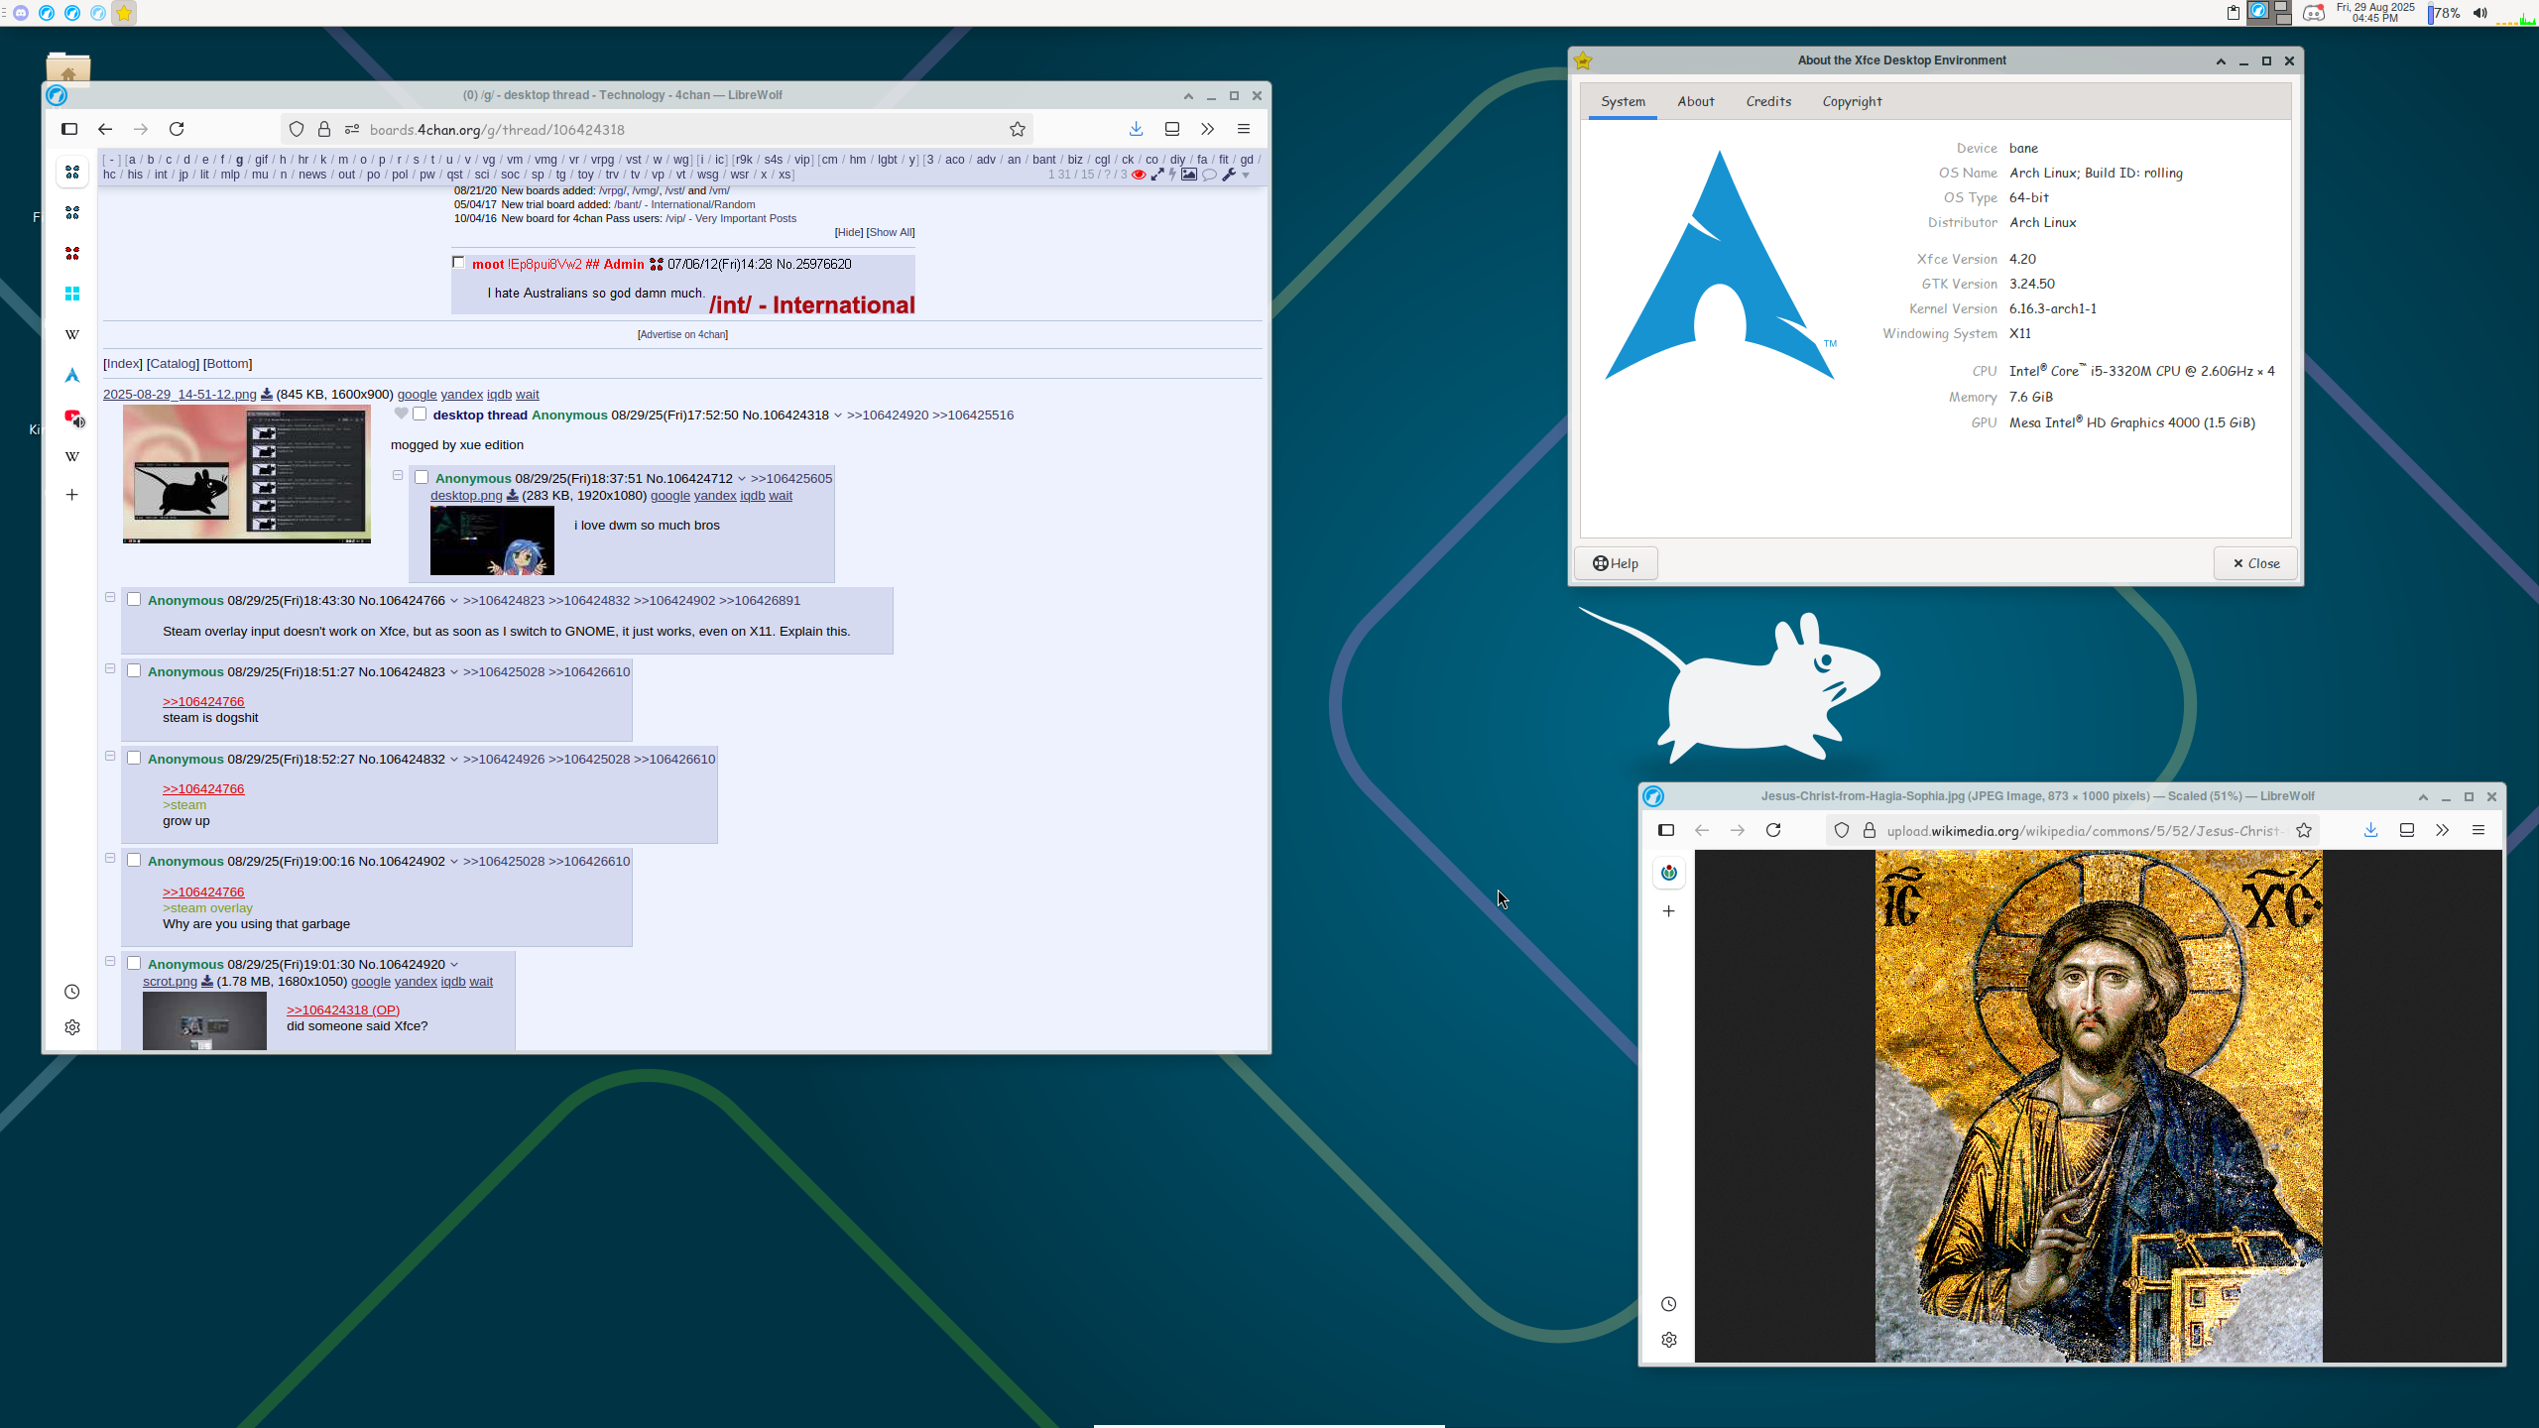Viewport: 2539px width, 1428px height.
Task: Tick the checkbox for post No.106424766
Action: [x=134, y=599]
